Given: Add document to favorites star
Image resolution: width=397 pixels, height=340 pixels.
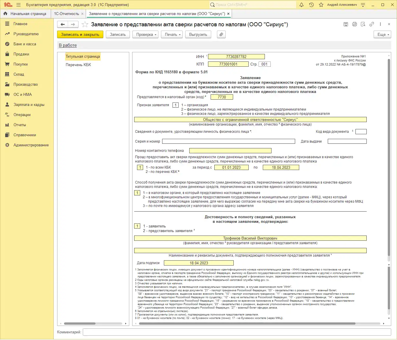Looking at the screenshot, I should coord(85,25).
